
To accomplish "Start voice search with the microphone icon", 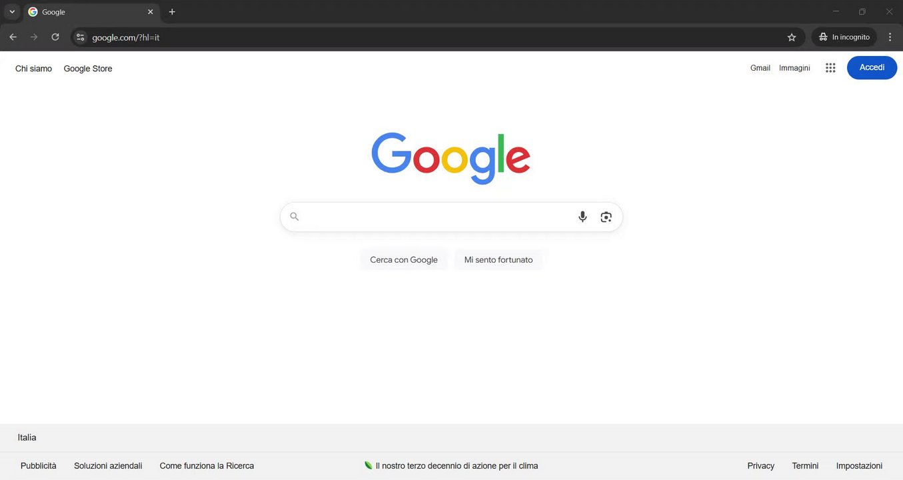I will pyautogui.click(x=582, y=217).
